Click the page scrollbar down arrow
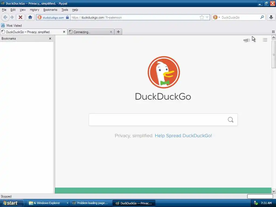 (274, 191)
